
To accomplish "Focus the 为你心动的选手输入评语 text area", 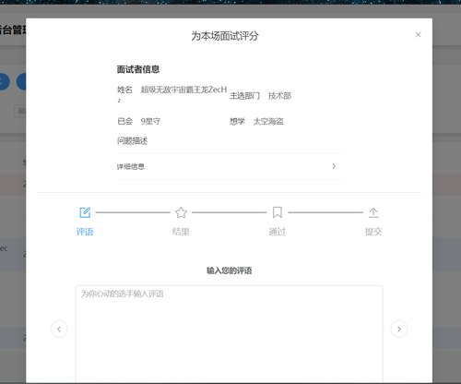I will tap(229, 334).
